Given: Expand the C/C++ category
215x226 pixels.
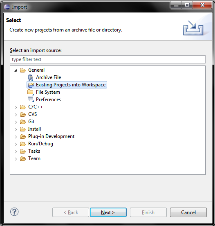Looking at the screenshot, I should pyautogui.click(x=16, y=107).
